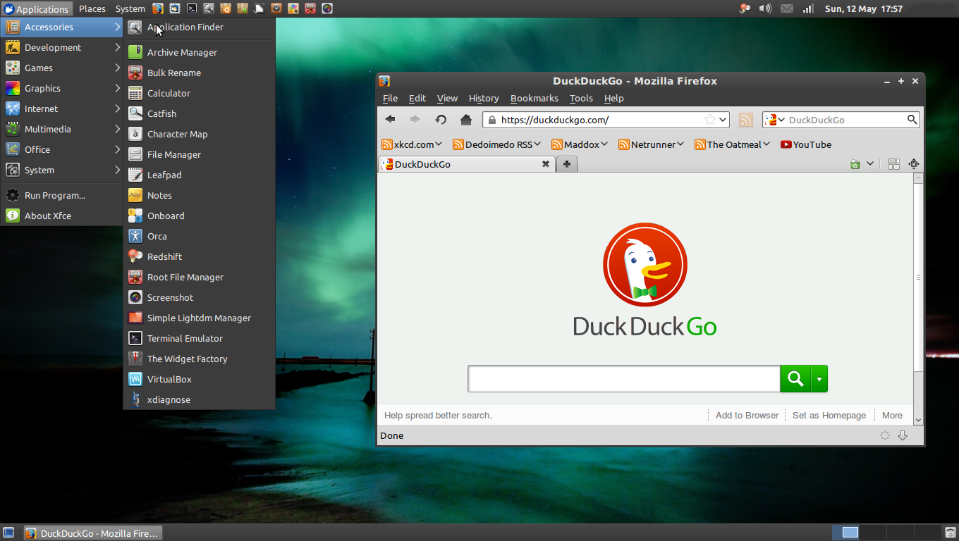
Task: Click Set as Homepage link
Action: click(829, 416)
